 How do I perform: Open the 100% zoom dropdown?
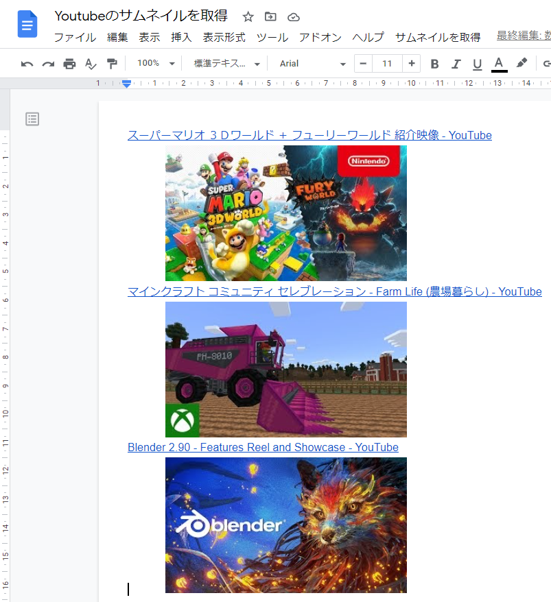tap(156, 63)
